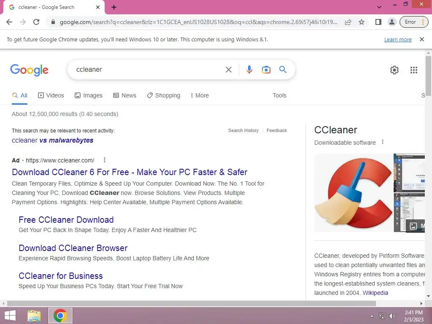Select the All results tab
Viewport: 432px width, 324px height.
[x=19, y=95]
